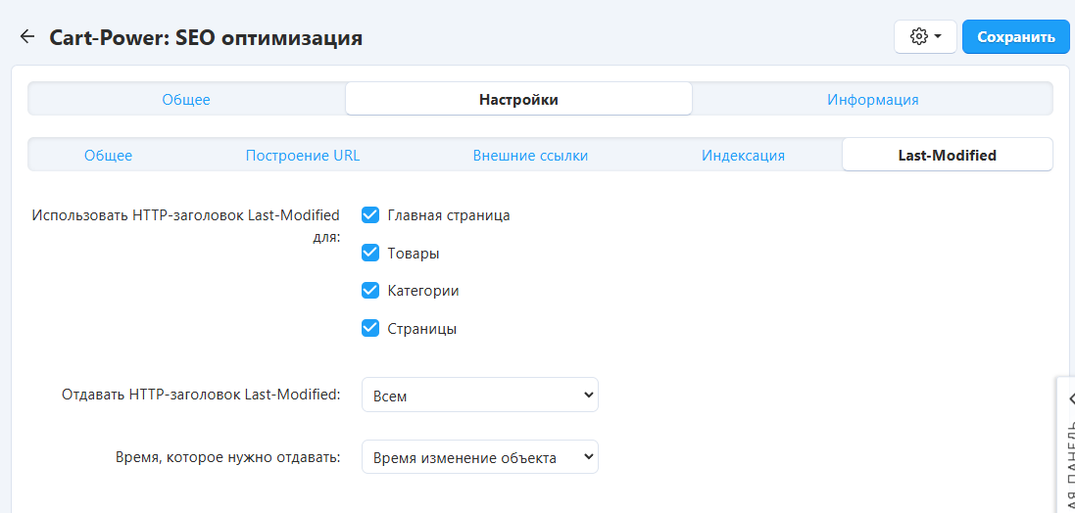Toggle the Товары checkbox
Viewport: 1075px width, 513px height.
(x=370, y=253)
